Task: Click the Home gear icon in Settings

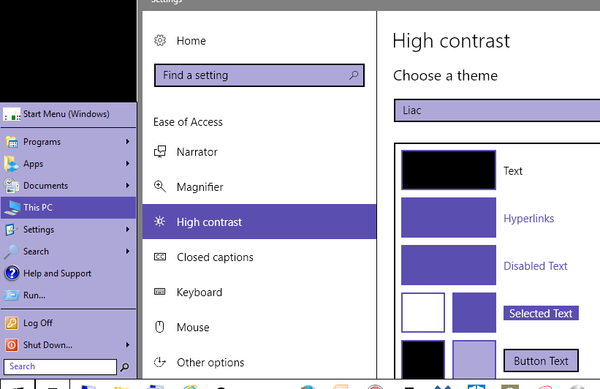Action: point(160,40)
